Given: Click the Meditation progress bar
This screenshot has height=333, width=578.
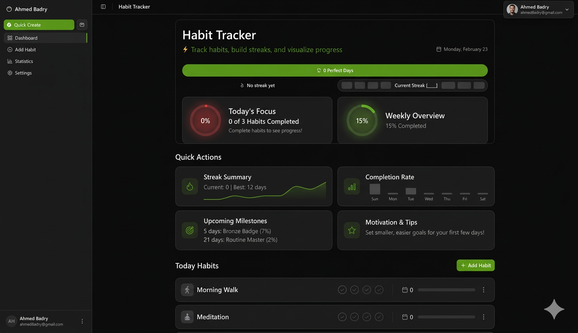Looking at the screenshot, I should [447, 317].
